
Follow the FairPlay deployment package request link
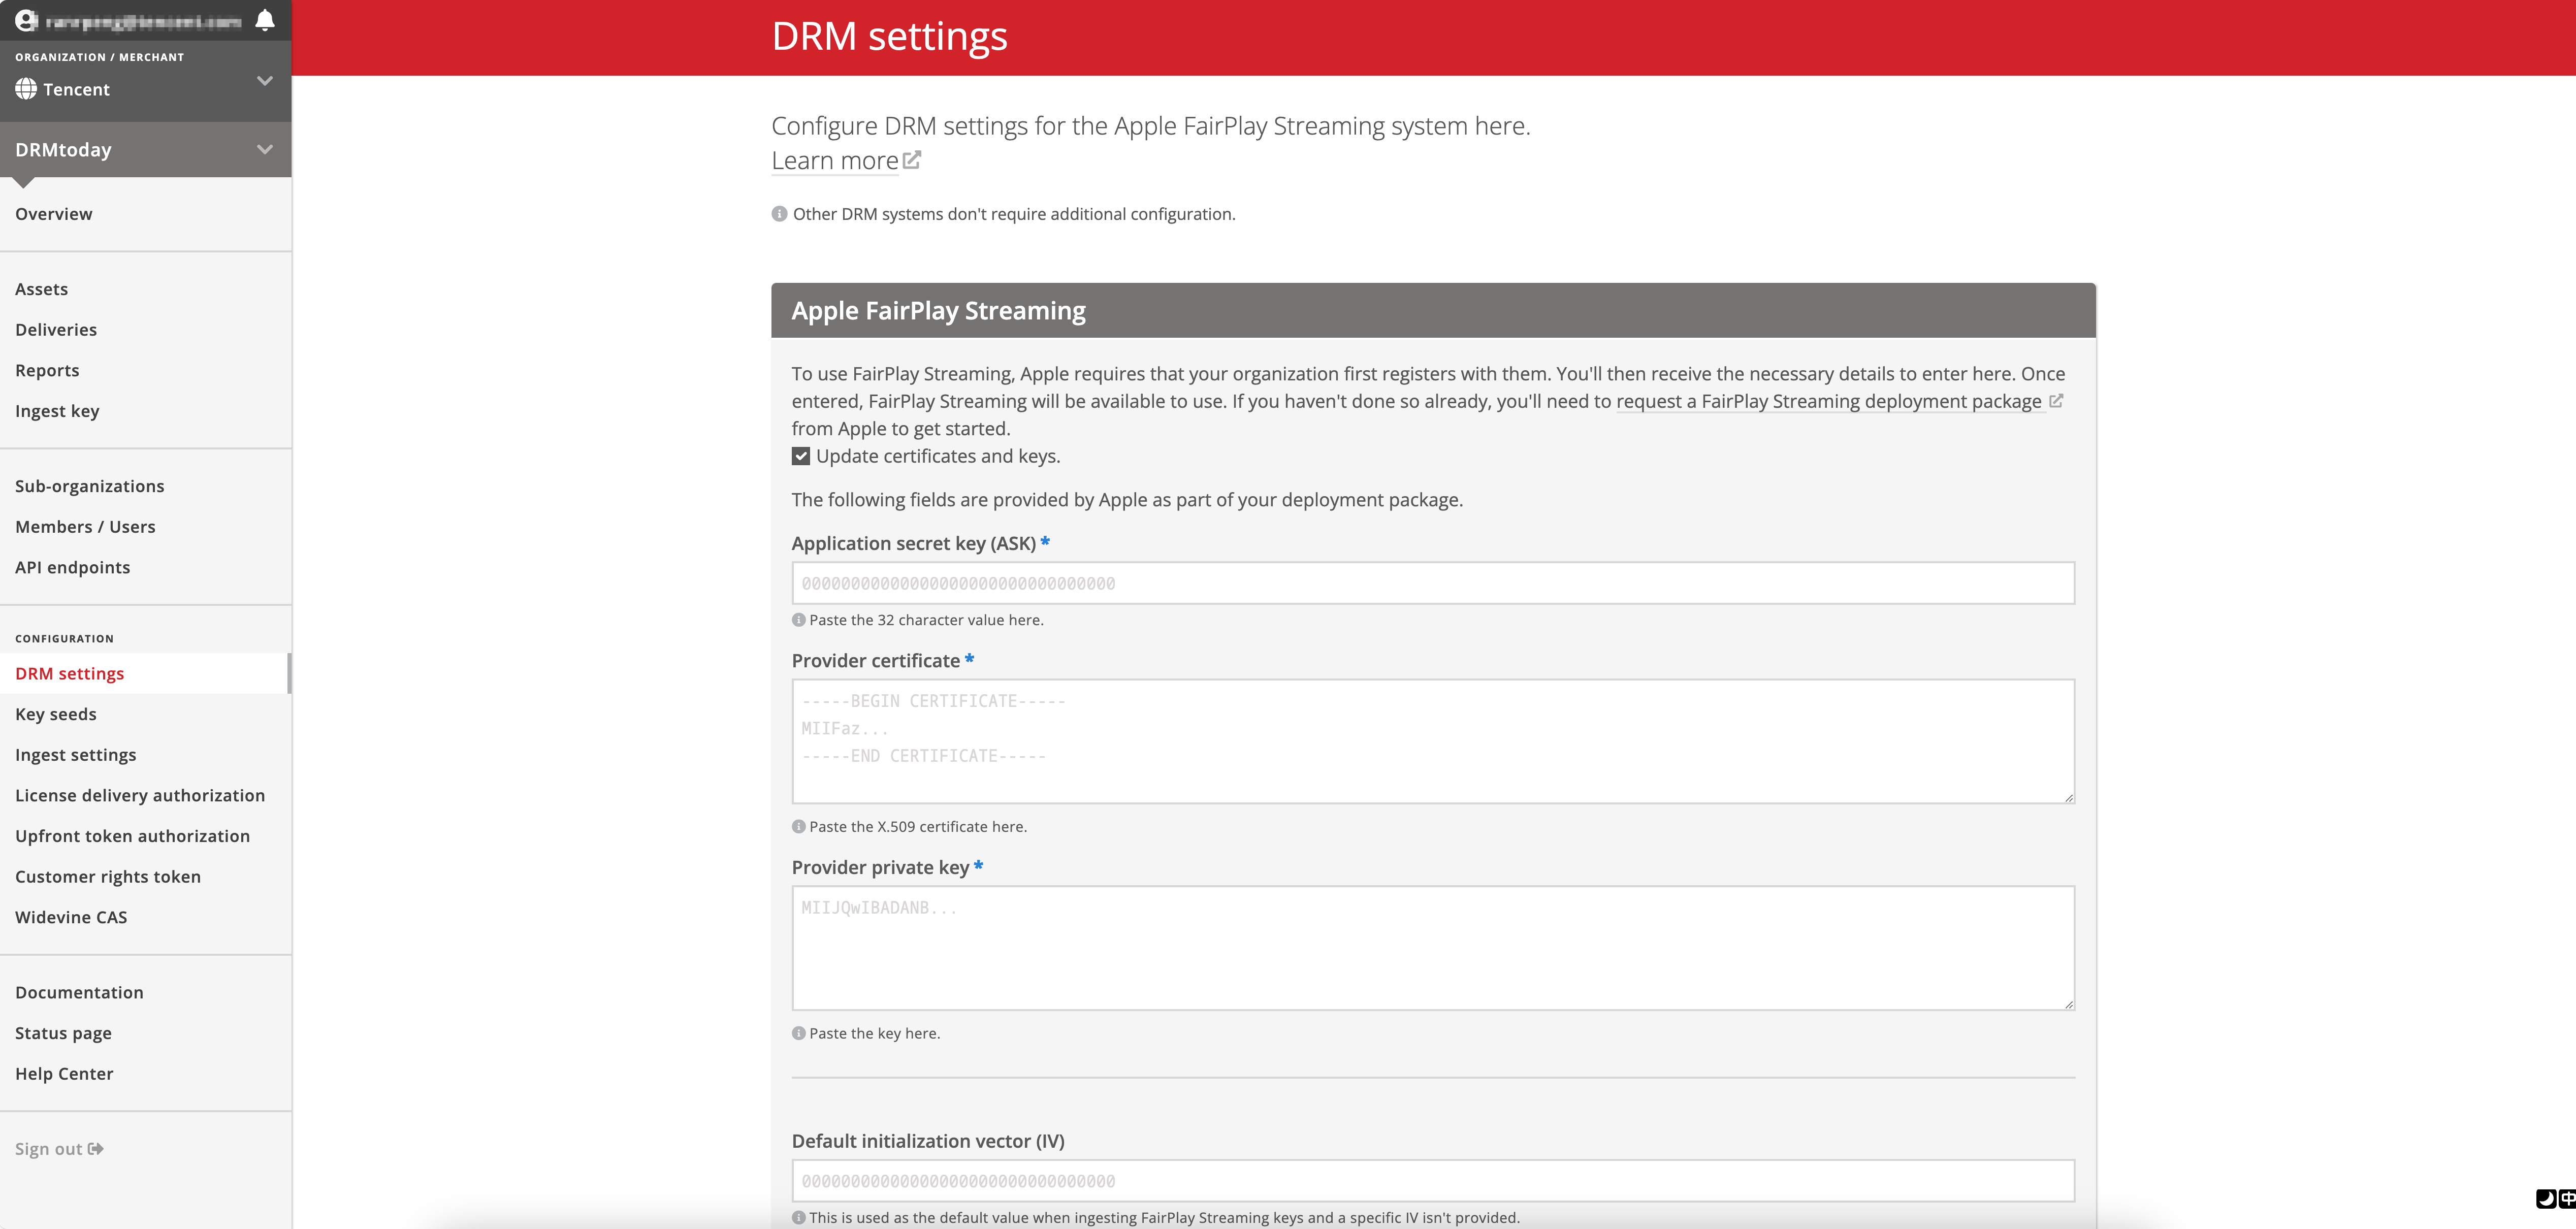pyautogui.click(x=1828, y=401)
